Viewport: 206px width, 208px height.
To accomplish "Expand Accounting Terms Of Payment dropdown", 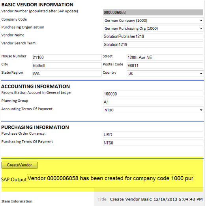I will click(x=153, y=110).
